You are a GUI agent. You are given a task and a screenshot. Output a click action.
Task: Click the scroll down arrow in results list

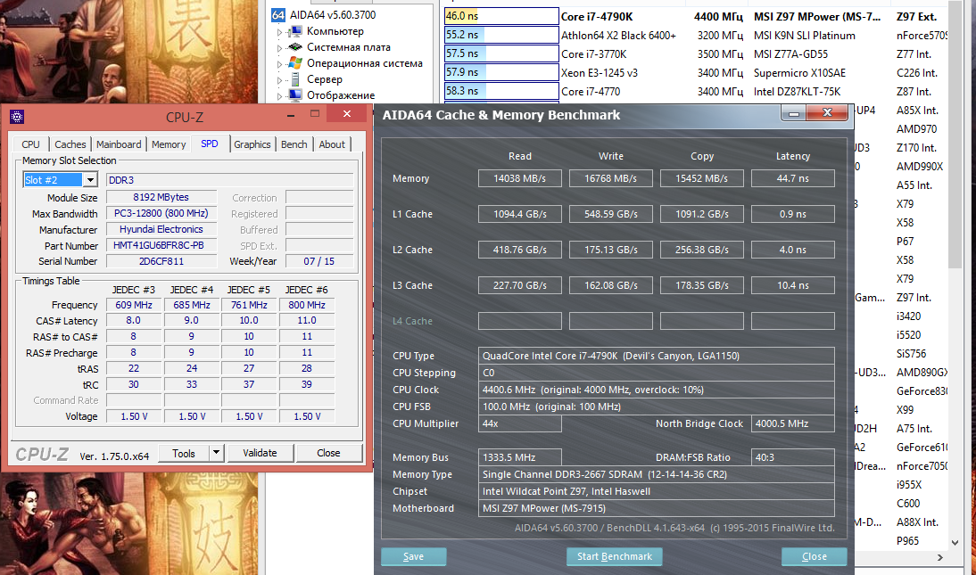coord(955,543)
